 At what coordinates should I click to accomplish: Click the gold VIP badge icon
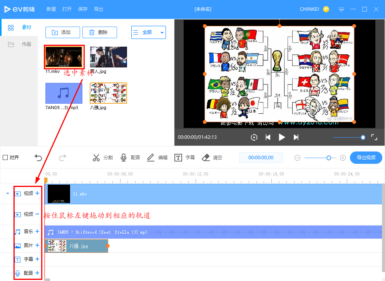click(326, 9)
